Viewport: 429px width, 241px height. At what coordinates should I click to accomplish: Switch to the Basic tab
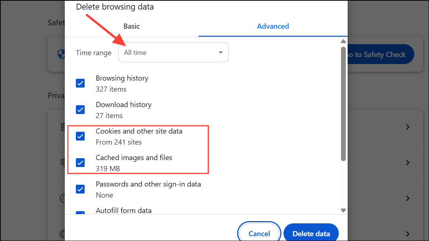[131, 26]
